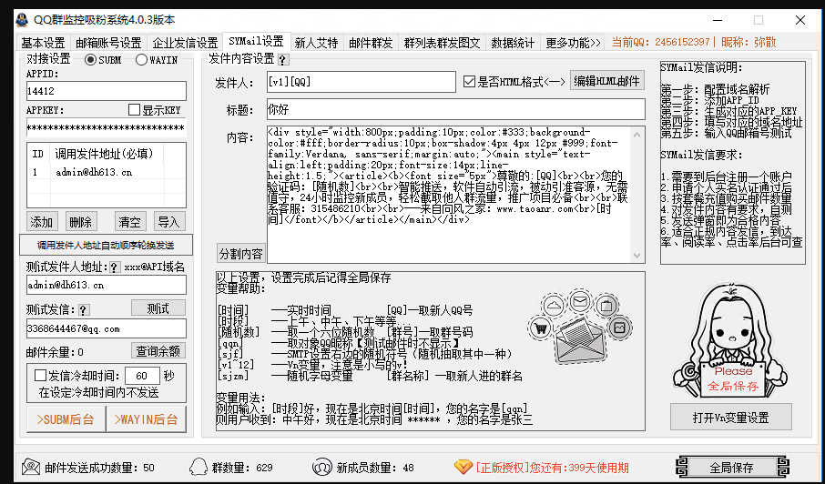Focus the 发件人 input field

[x=361, y=82]
